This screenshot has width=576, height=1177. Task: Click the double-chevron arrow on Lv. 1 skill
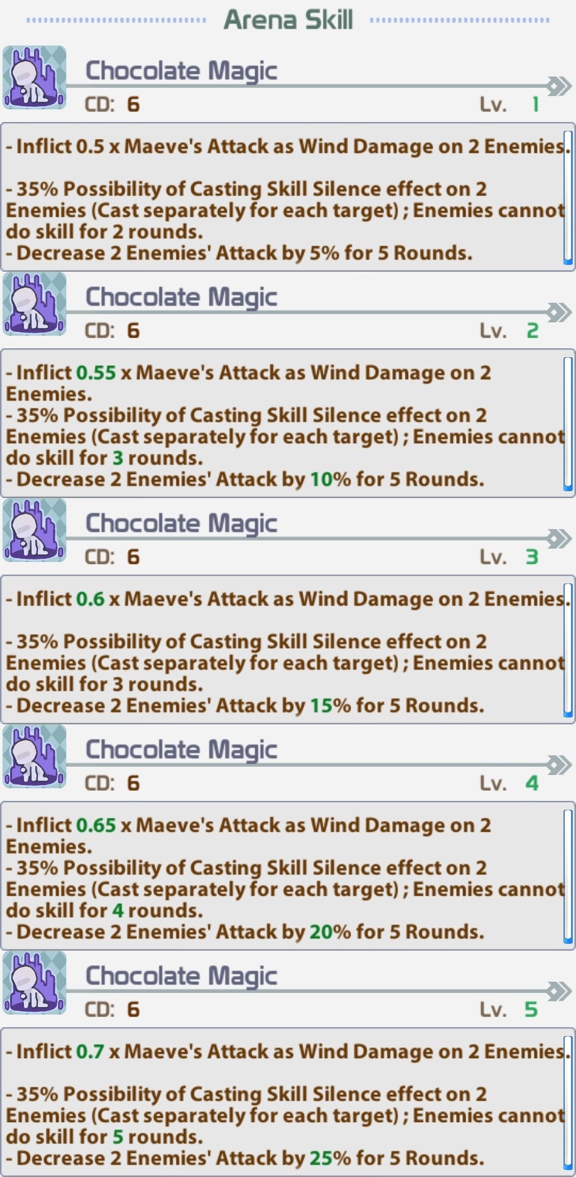559,86
